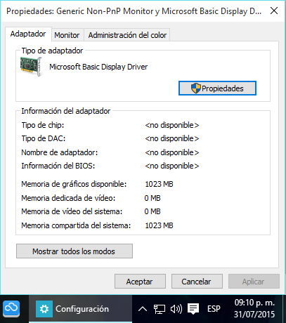Click the 1023 MB graphics memory value
286x323 pixels.
pyautogui.click(x=159, y=184)
